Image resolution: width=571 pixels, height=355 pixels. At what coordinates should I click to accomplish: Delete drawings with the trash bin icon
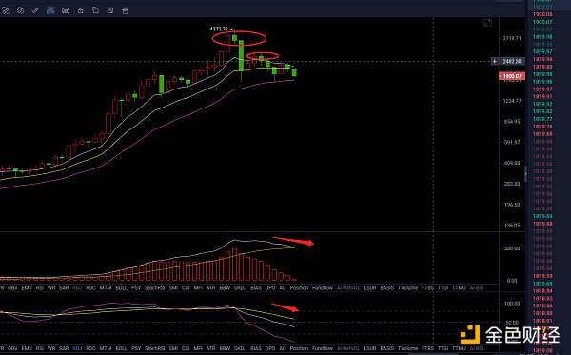(x=126, y=10)
